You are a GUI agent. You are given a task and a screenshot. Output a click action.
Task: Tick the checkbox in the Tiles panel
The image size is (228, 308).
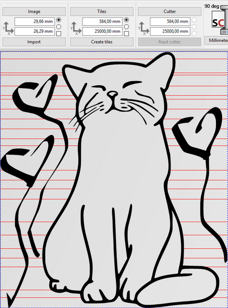point(127,34)
